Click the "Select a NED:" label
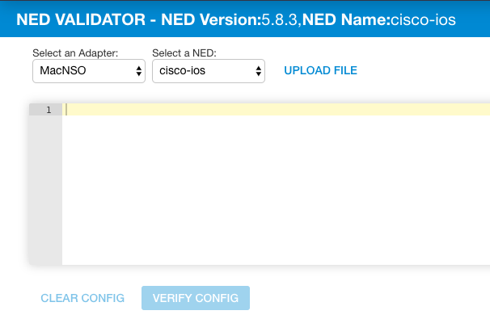This screenshot has width=490, height=319. (x=184, y=53)
